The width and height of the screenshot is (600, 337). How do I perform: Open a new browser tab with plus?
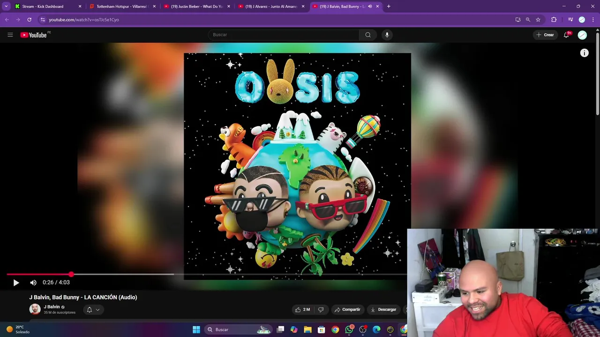point(389,7)
